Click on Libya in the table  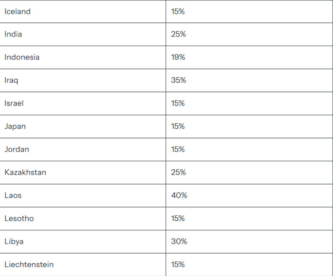14,241
